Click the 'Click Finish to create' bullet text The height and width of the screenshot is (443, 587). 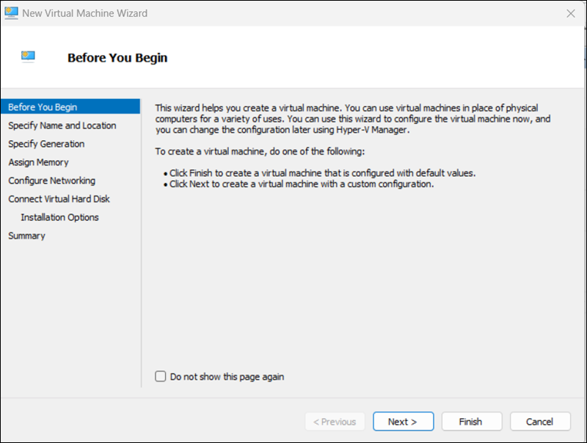click(322, 173)
